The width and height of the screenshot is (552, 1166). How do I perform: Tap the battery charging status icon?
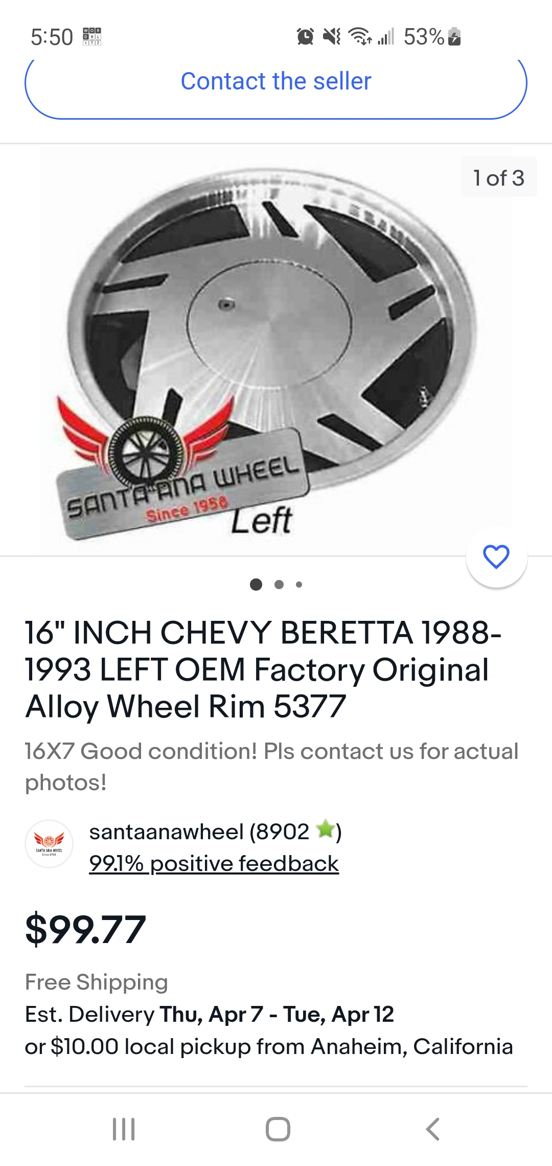coord(454,37)
